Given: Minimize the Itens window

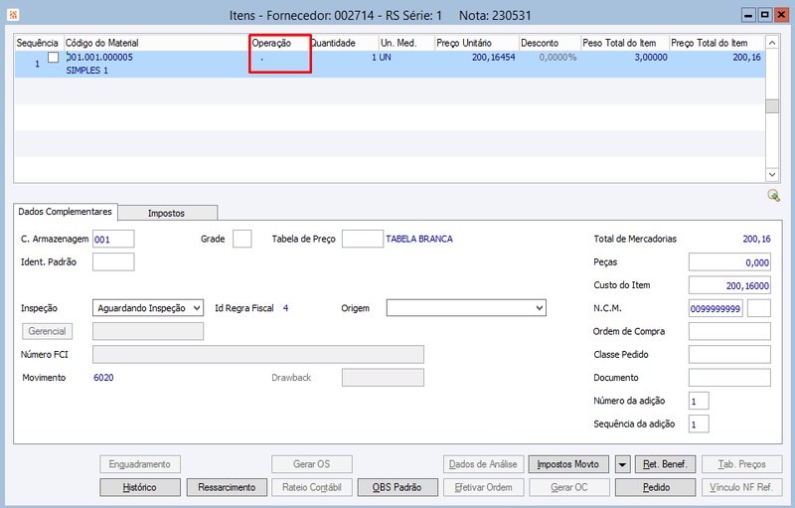Looking at the screenshot, I should click(748, 15).
